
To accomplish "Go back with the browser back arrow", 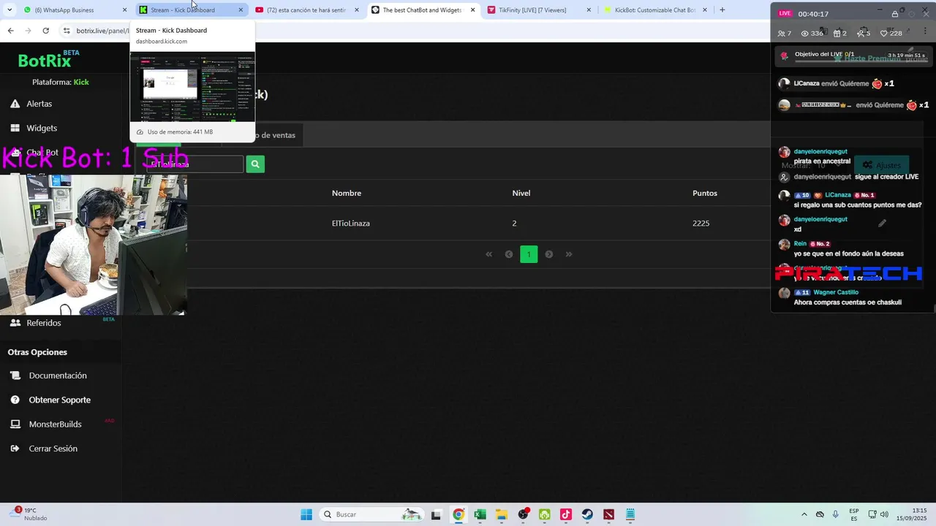I will coord(10,31).
